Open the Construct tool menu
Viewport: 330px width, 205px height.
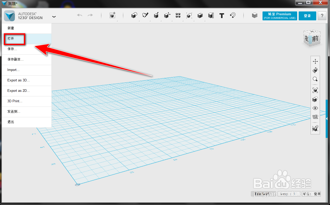click(156, 16)
